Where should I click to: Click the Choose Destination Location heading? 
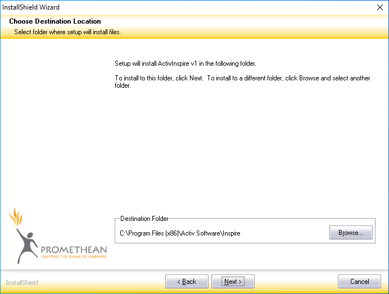(x=55, y=21)
